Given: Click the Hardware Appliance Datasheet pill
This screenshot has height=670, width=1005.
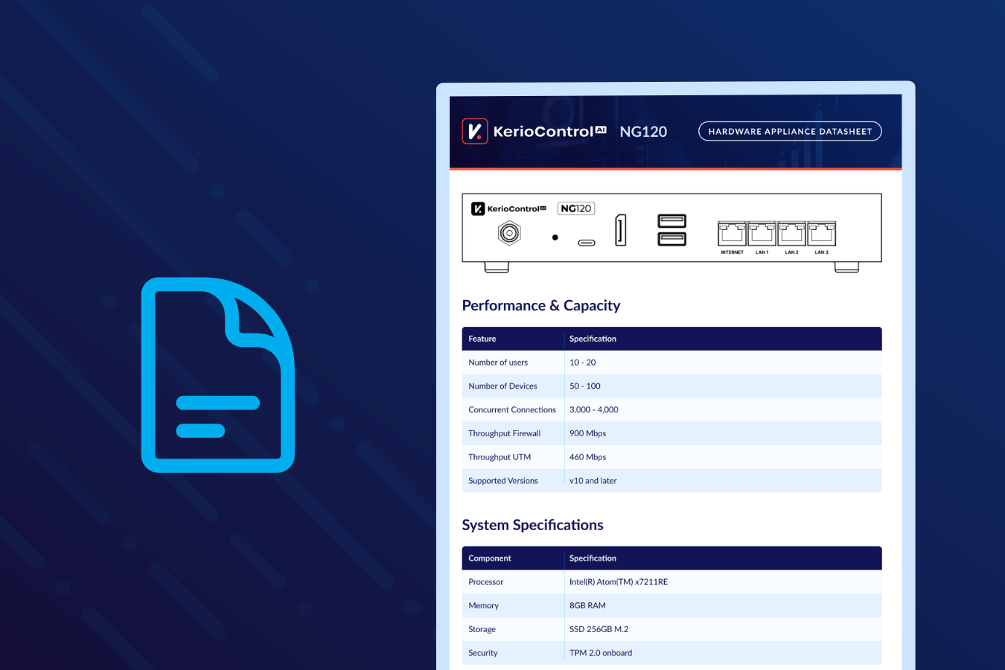Looking at the screenshot, I should [790, 131].
